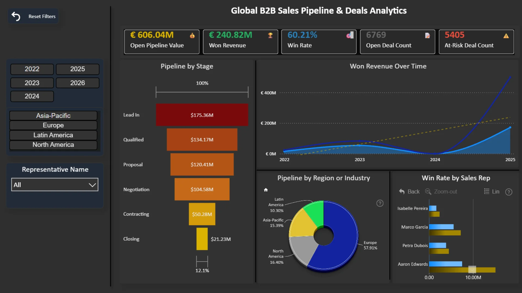This screenshot has width=522, height=293.
Task: Expand the dropdown chevron next to All
Action: coord(92,185)
